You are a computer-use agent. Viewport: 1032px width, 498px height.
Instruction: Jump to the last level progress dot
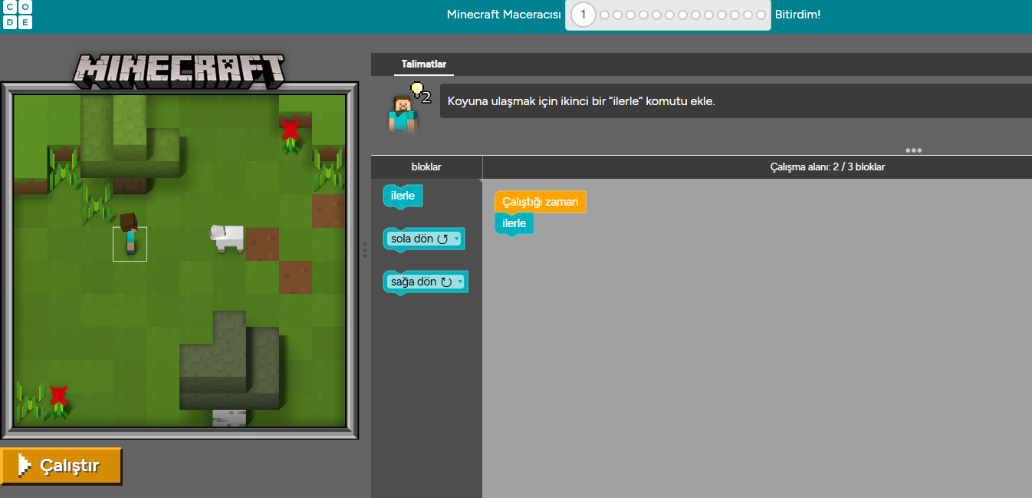point(761,15)
